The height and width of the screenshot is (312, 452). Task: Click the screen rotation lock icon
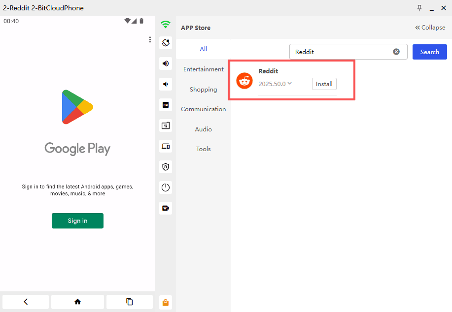[x=166, y=43]
